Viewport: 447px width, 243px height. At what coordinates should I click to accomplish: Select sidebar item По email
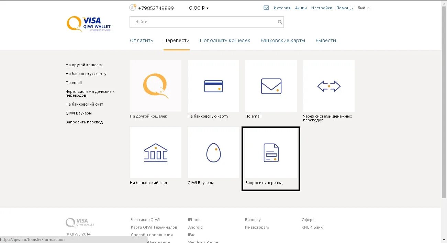[x=74, y=83]
